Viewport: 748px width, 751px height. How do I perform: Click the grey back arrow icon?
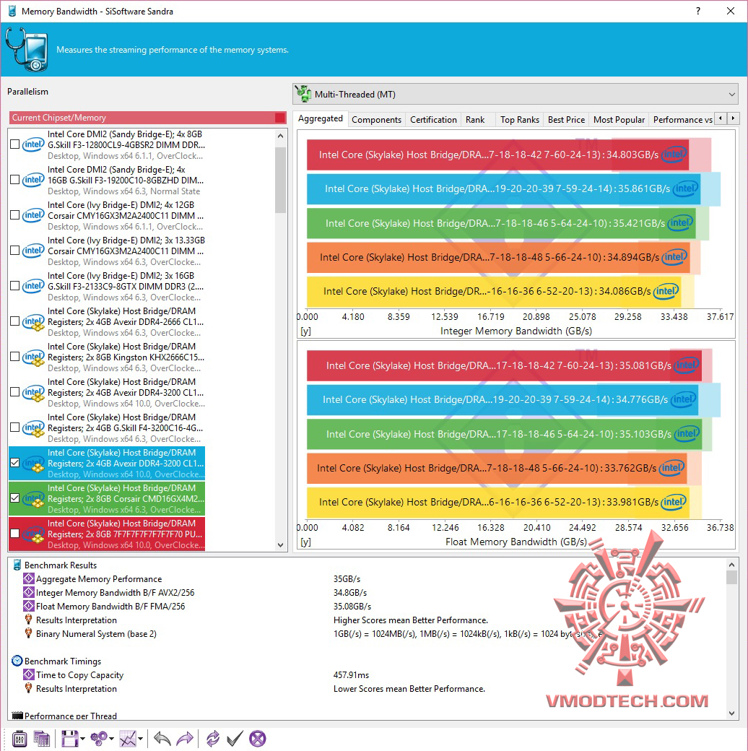162,739
